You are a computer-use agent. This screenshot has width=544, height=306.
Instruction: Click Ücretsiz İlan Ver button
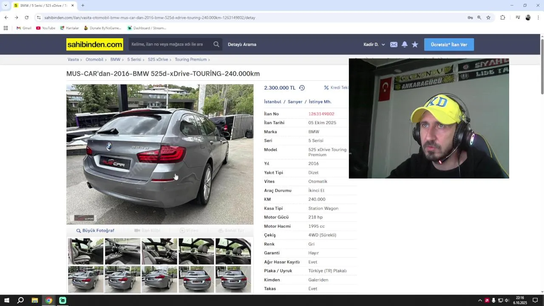[449, 45]
